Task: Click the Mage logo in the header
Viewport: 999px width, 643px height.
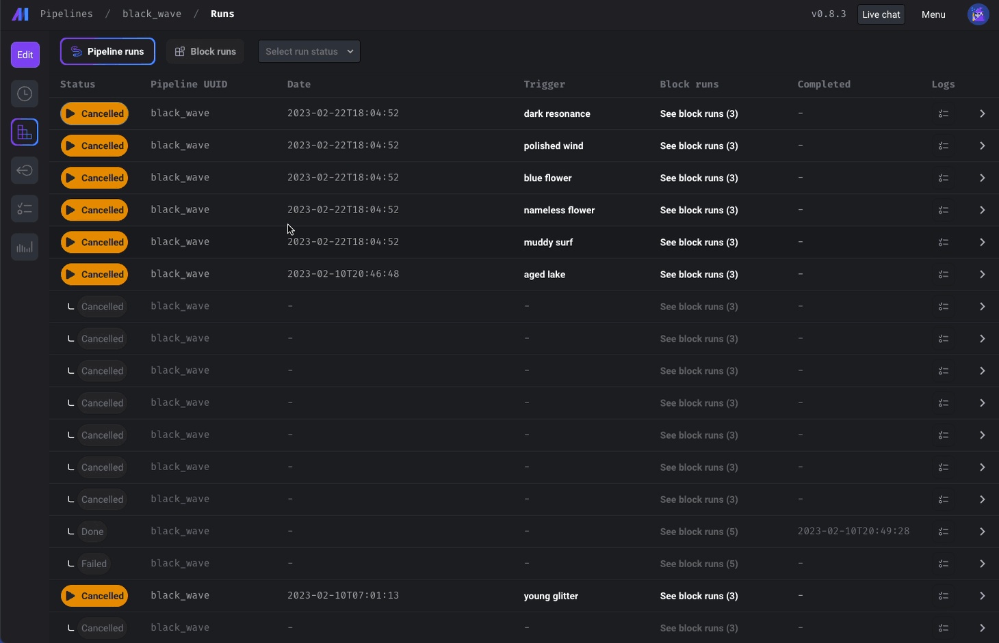Action: point(21,14)
